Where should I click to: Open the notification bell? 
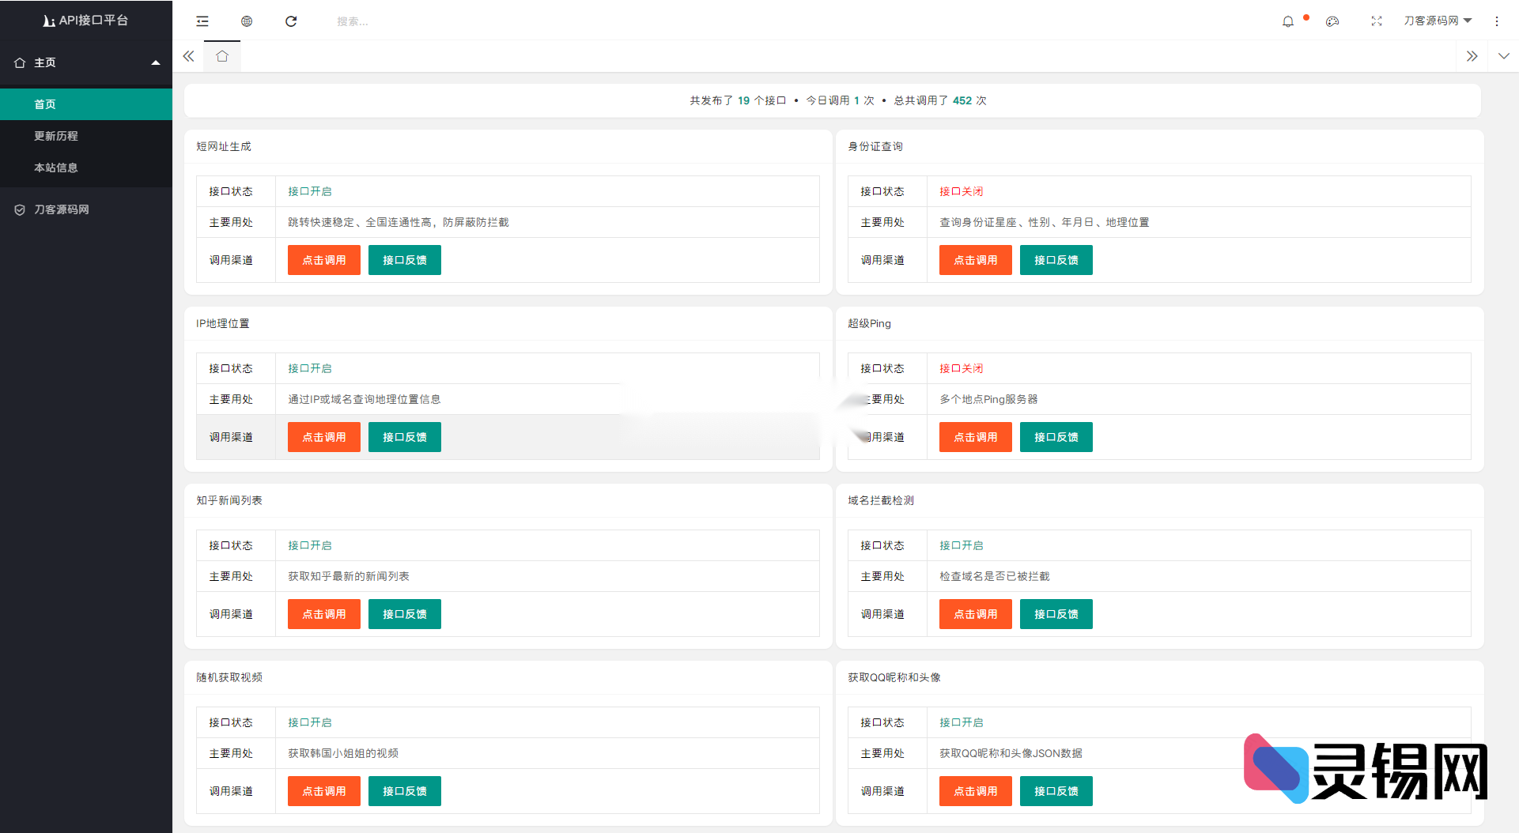tap(1288, 21)
